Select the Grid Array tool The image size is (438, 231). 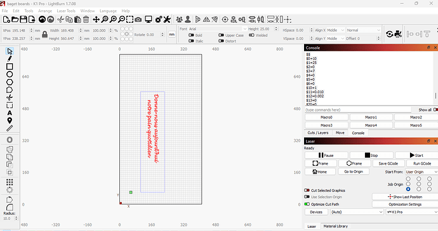point(10,182)
